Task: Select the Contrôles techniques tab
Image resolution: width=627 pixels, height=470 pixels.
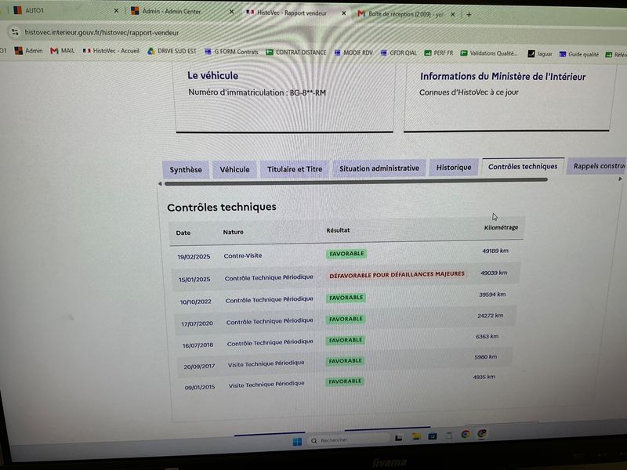Action: coord(523,166)
